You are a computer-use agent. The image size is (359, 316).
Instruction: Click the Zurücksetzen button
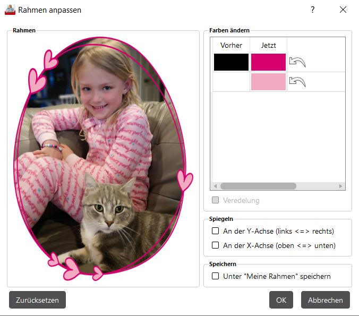click(x=37, y=300)
